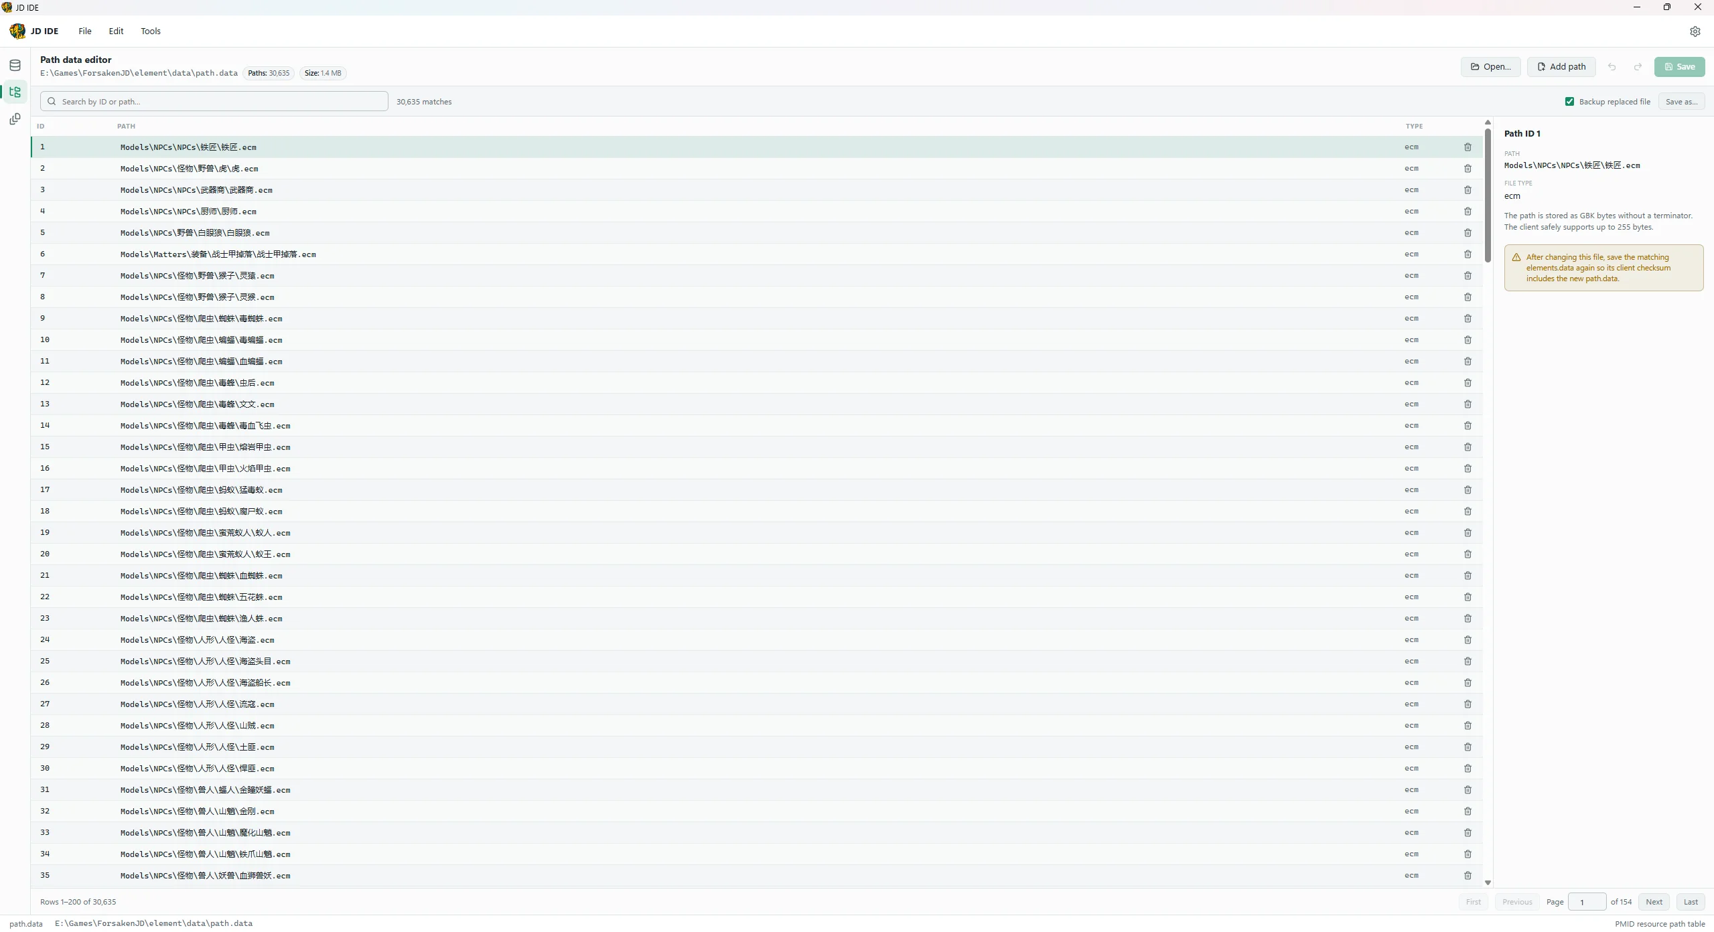Click the table scrollbar down arrow

pyautogui.click(x=1488, y=882)
